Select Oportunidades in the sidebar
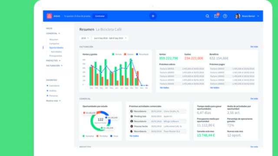This screenshot has width=278, height=156. (x=56, y=48)
